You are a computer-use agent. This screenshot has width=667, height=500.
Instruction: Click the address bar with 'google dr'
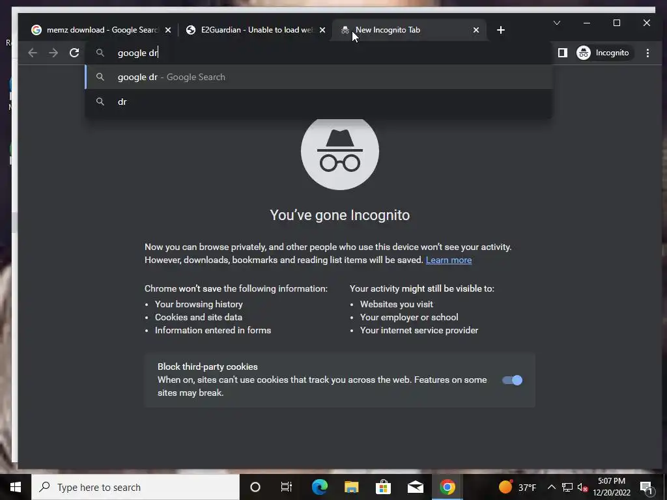319,53
